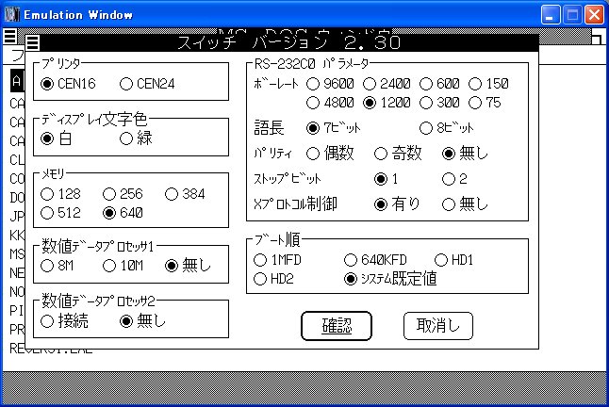The width and height of the screenshot is (609, 407).
Task: Select 640KFD boot device
Action: (352, 259)
